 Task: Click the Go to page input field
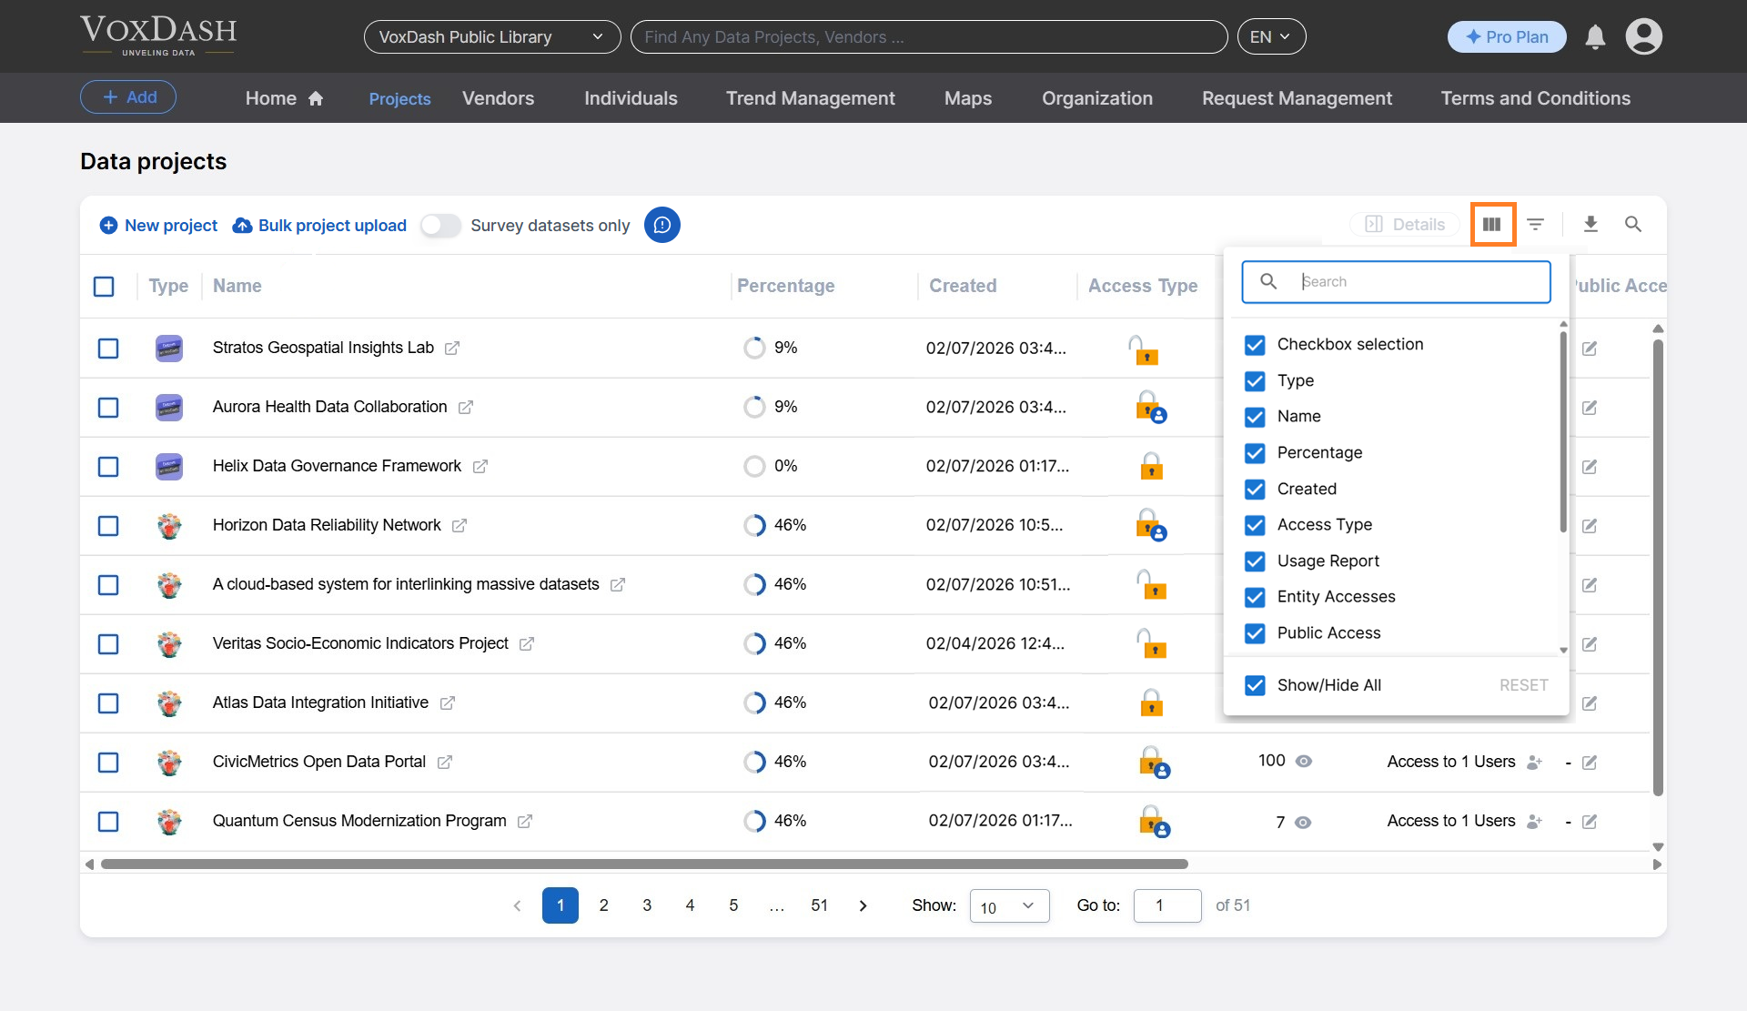1167,905
